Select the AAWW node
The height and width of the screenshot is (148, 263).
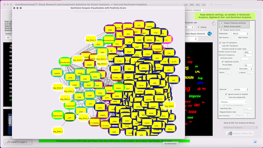(x=57, y=73)
